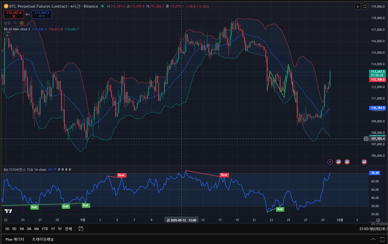Open the Pine 에디터 tab

[x=15, y=239]
